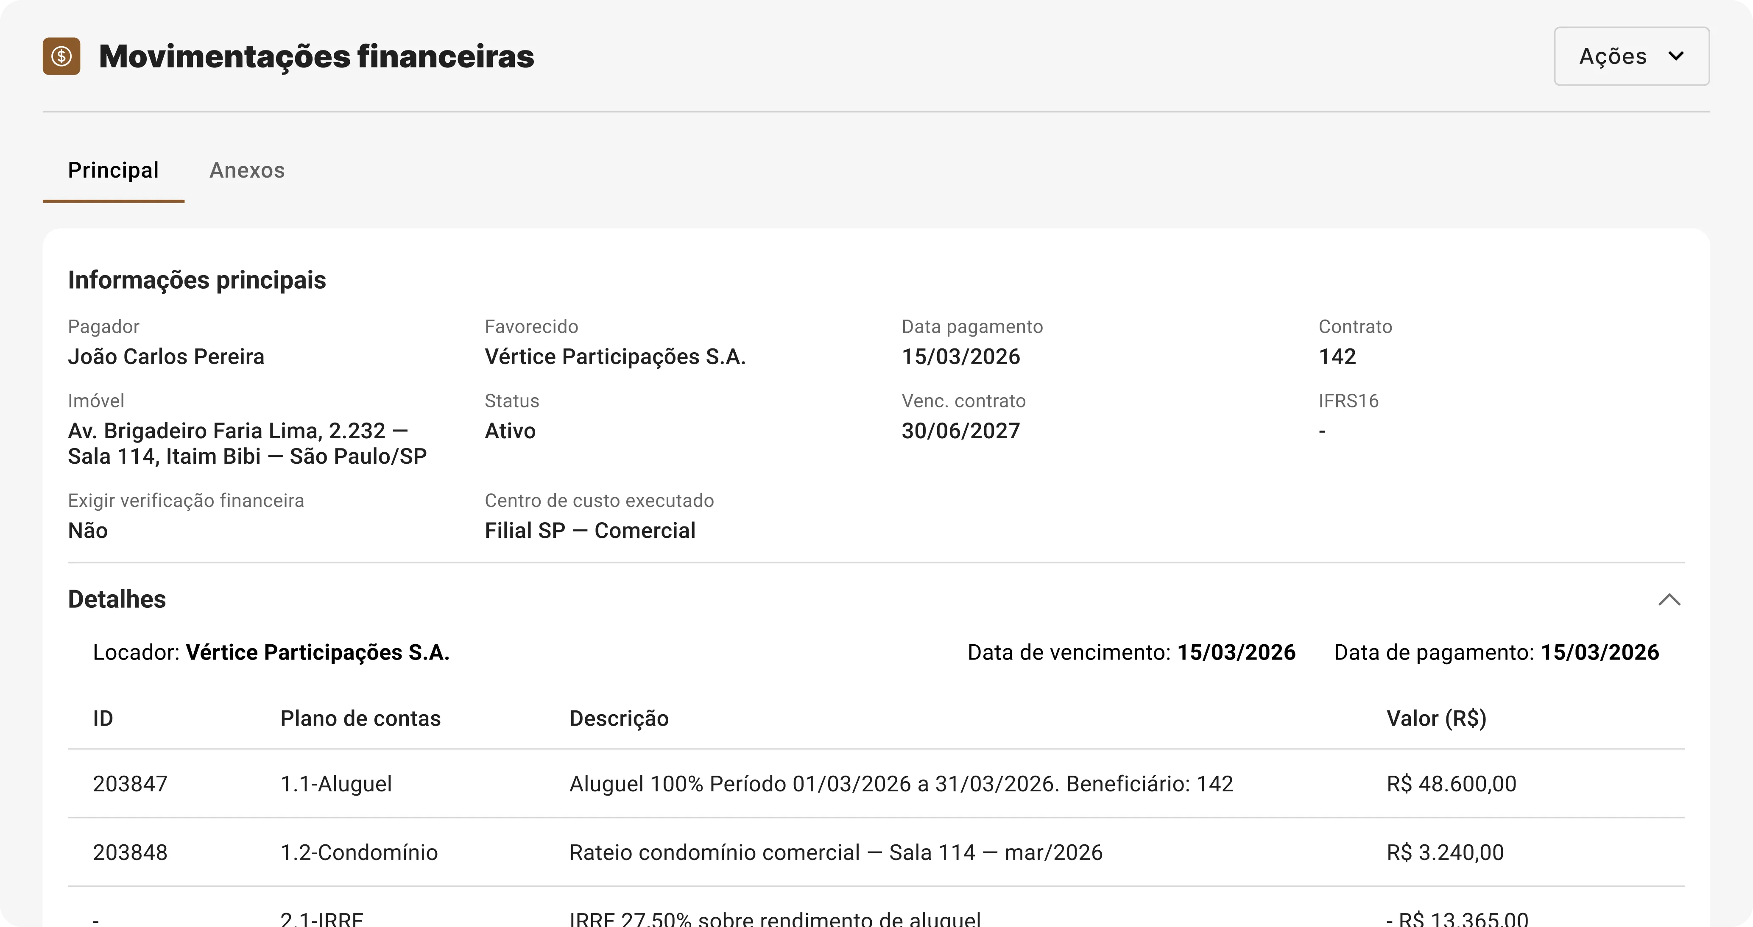Click the Valor (R$) column header
Viewport: 1753px width, 927px height.
[x=1437, y=718]
